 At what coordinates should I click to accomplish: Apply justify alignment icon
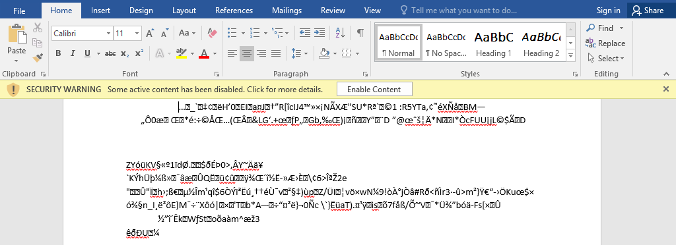(276, 54)
